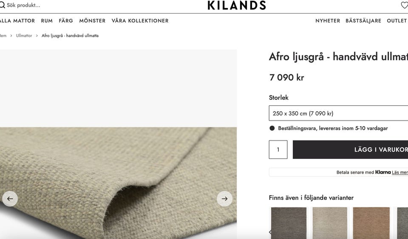Select the dark grey rug variant swatch

click(x=289, y=223)
